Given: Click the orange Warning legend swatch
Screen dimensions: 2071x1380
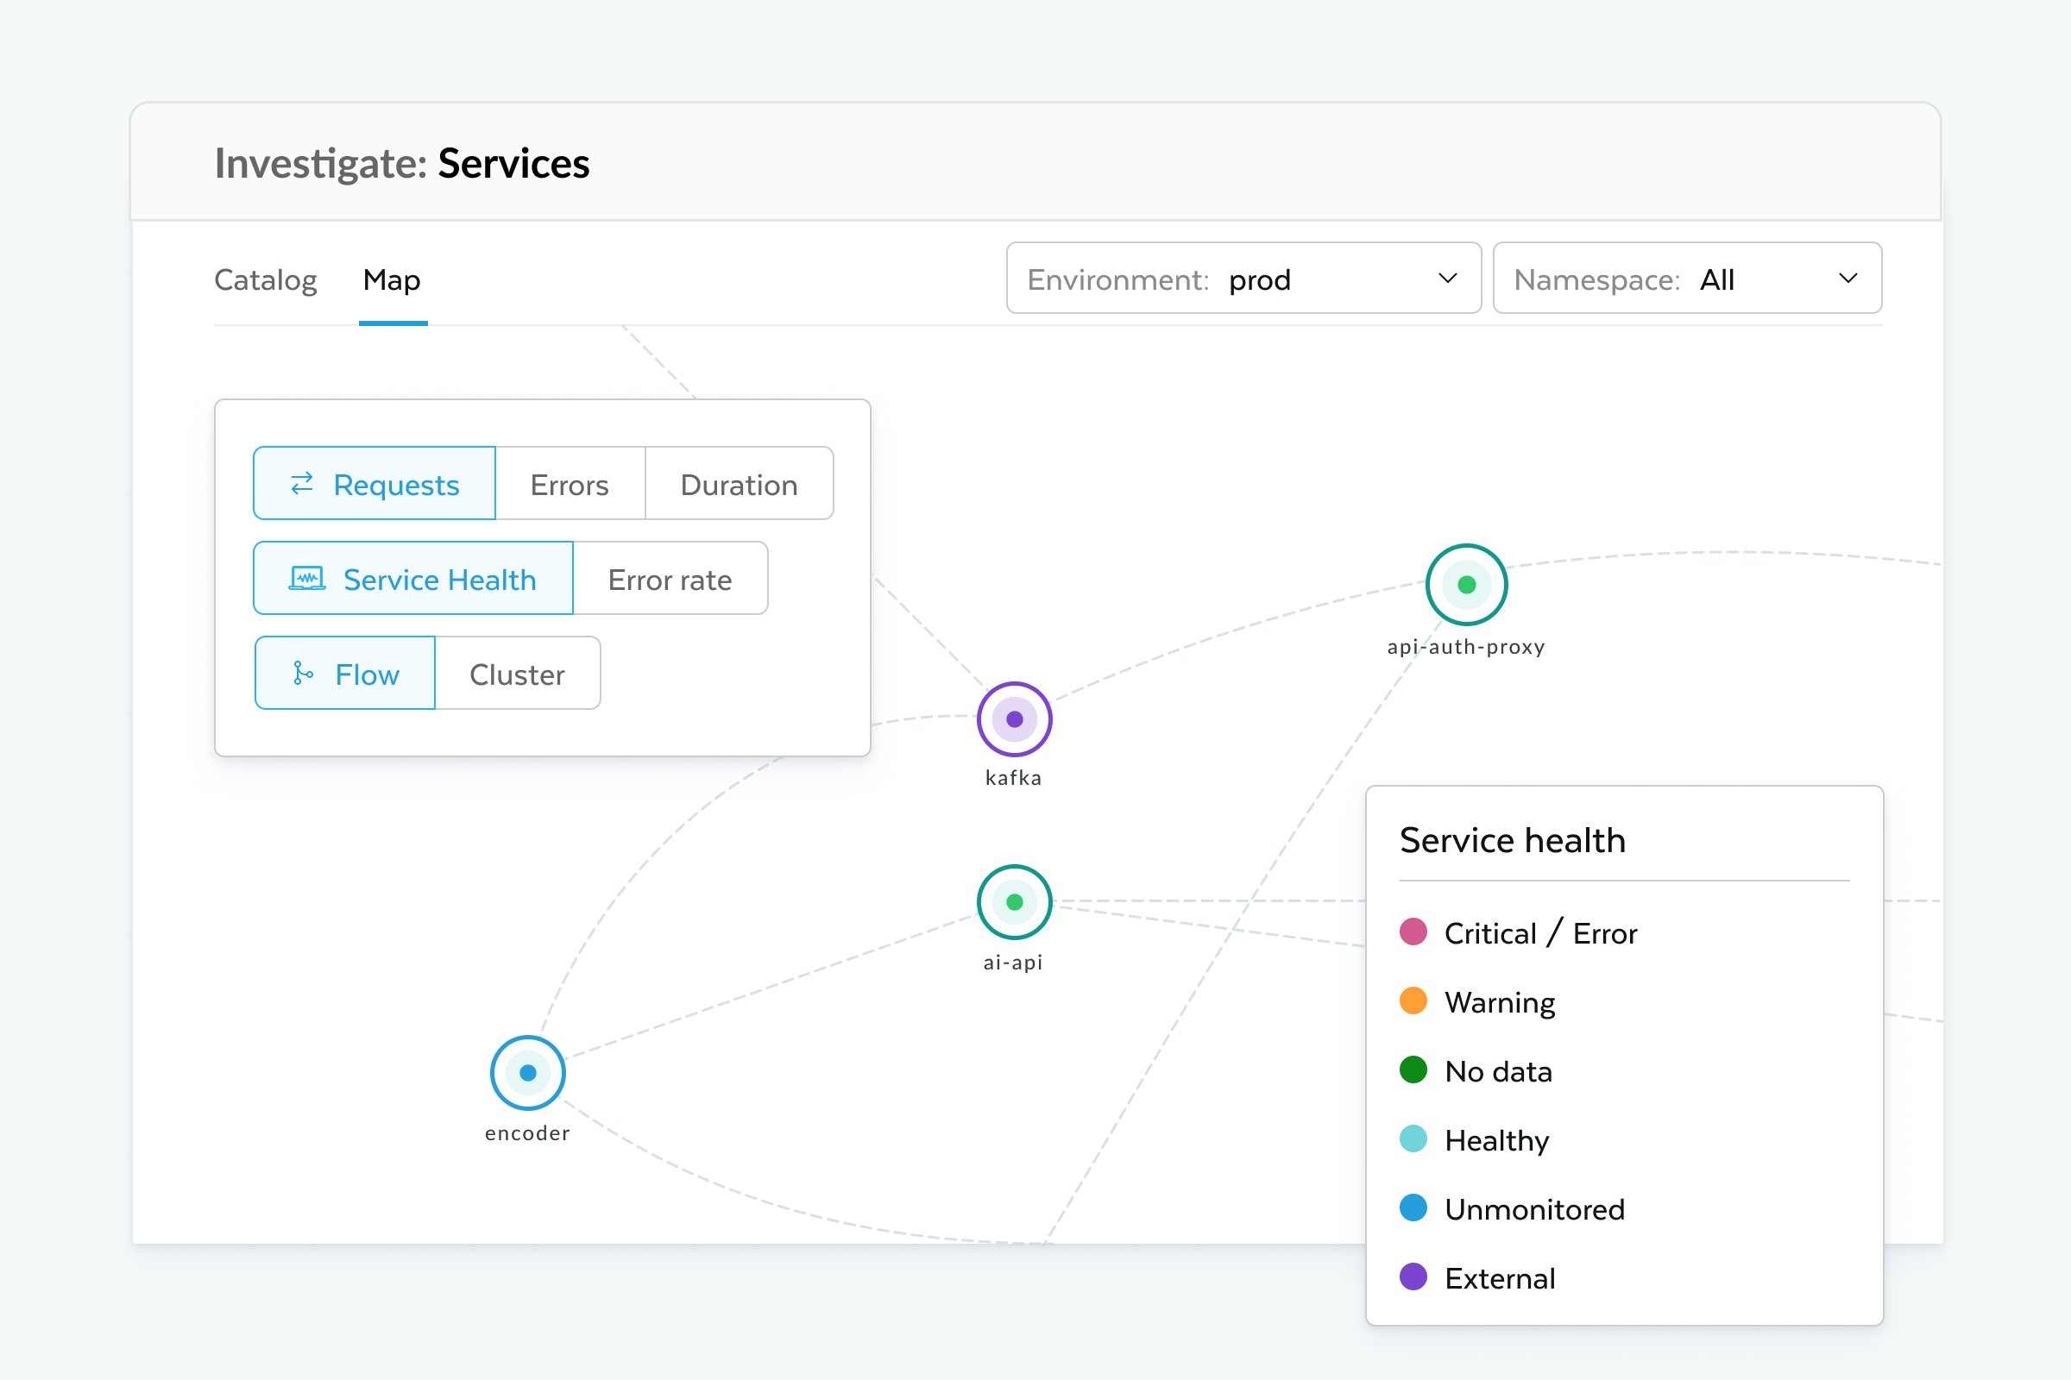Looking at the screenshot, I should point(1413,1000).
